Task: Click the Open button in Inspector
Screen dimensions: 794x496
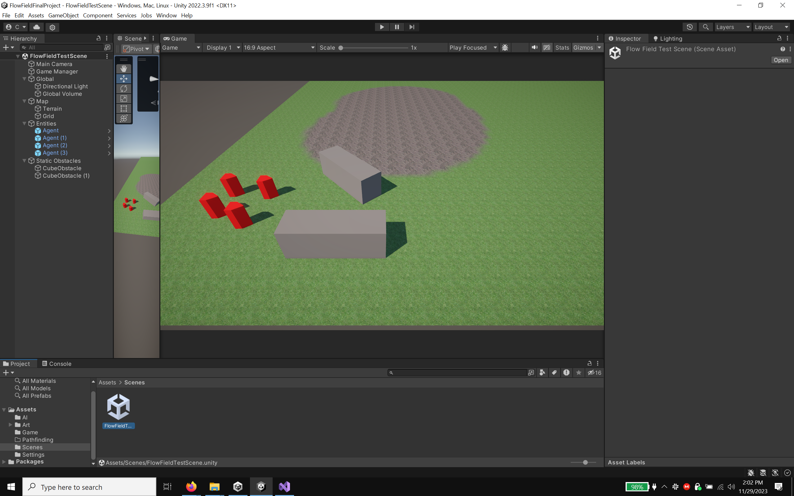Action: (x=781, y=60)
